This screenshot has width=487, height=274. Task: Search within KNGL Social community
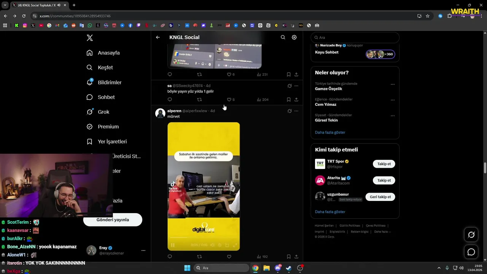(x=283, y=37)
